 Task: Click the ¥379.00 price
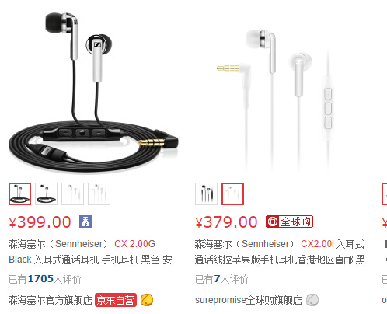tap(226, 222)
